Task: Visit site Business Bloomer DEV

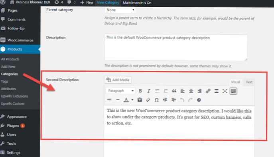Action: coord(30,2)
